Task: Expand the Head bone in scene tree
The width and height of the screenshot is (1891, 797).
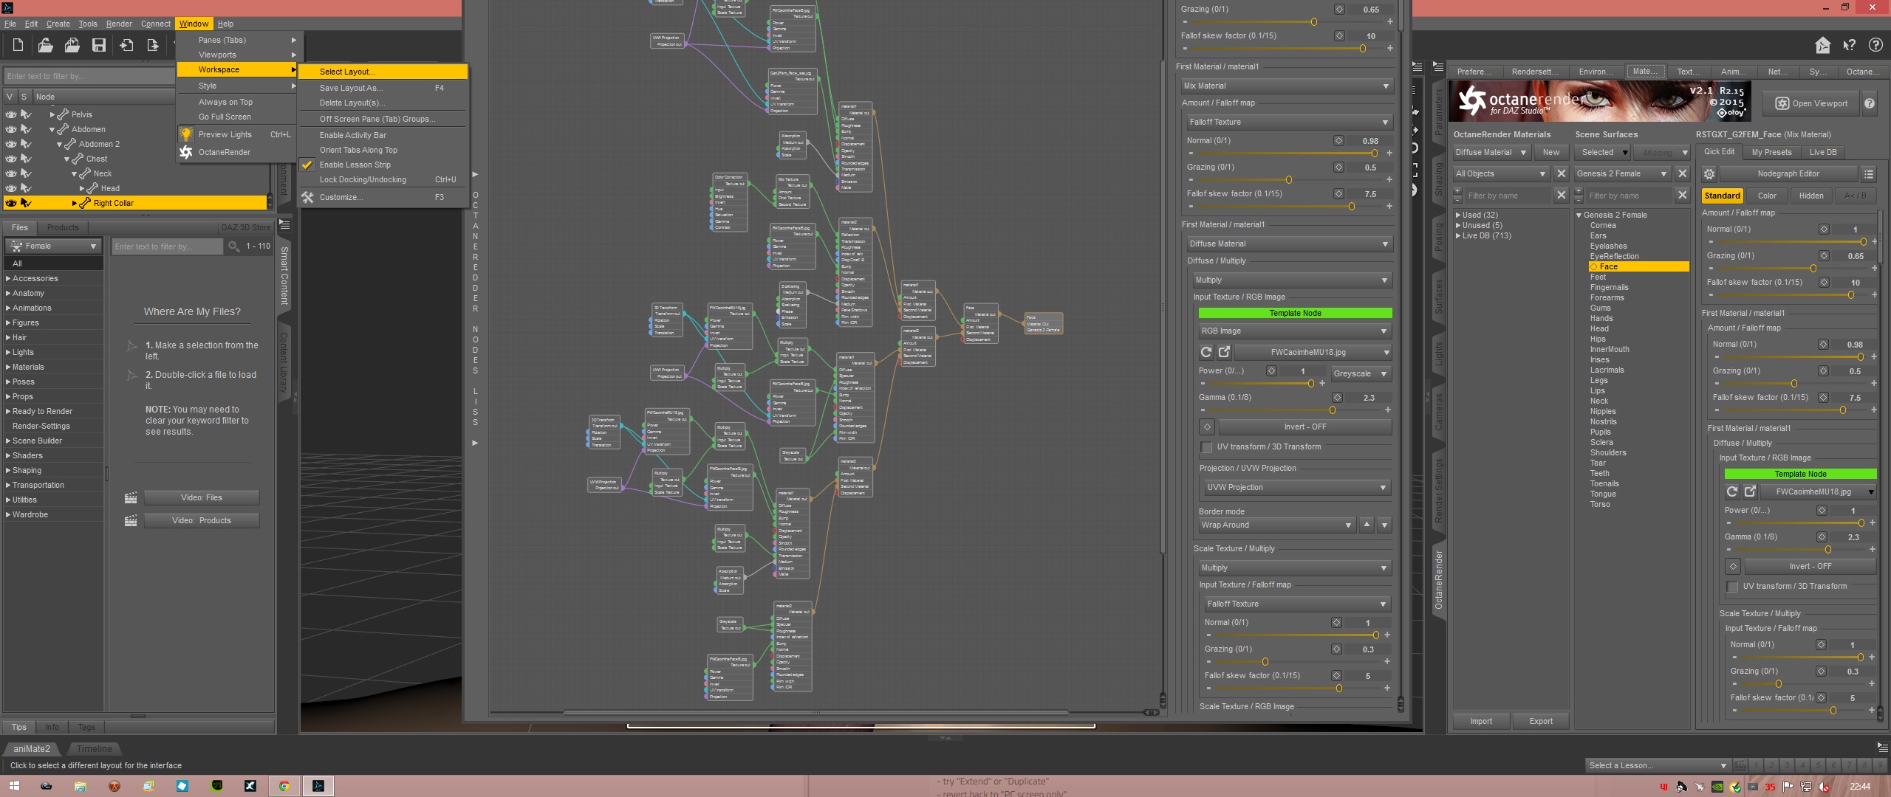Action: pyautogui.click(x=82, y=188)
